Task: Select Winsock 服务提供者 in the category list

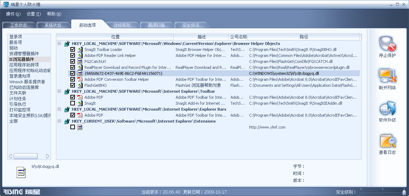Action: coord(27,82)
